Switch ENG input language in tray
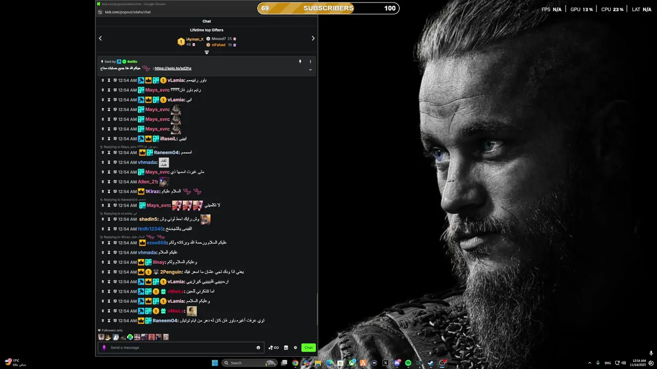Viewport: 657px width, 369px height. point(608,363)
